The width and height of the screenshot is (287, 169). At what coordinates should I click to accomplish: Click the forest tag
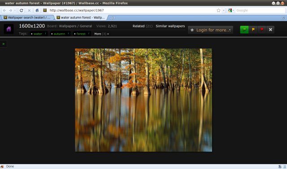point(81,34)
